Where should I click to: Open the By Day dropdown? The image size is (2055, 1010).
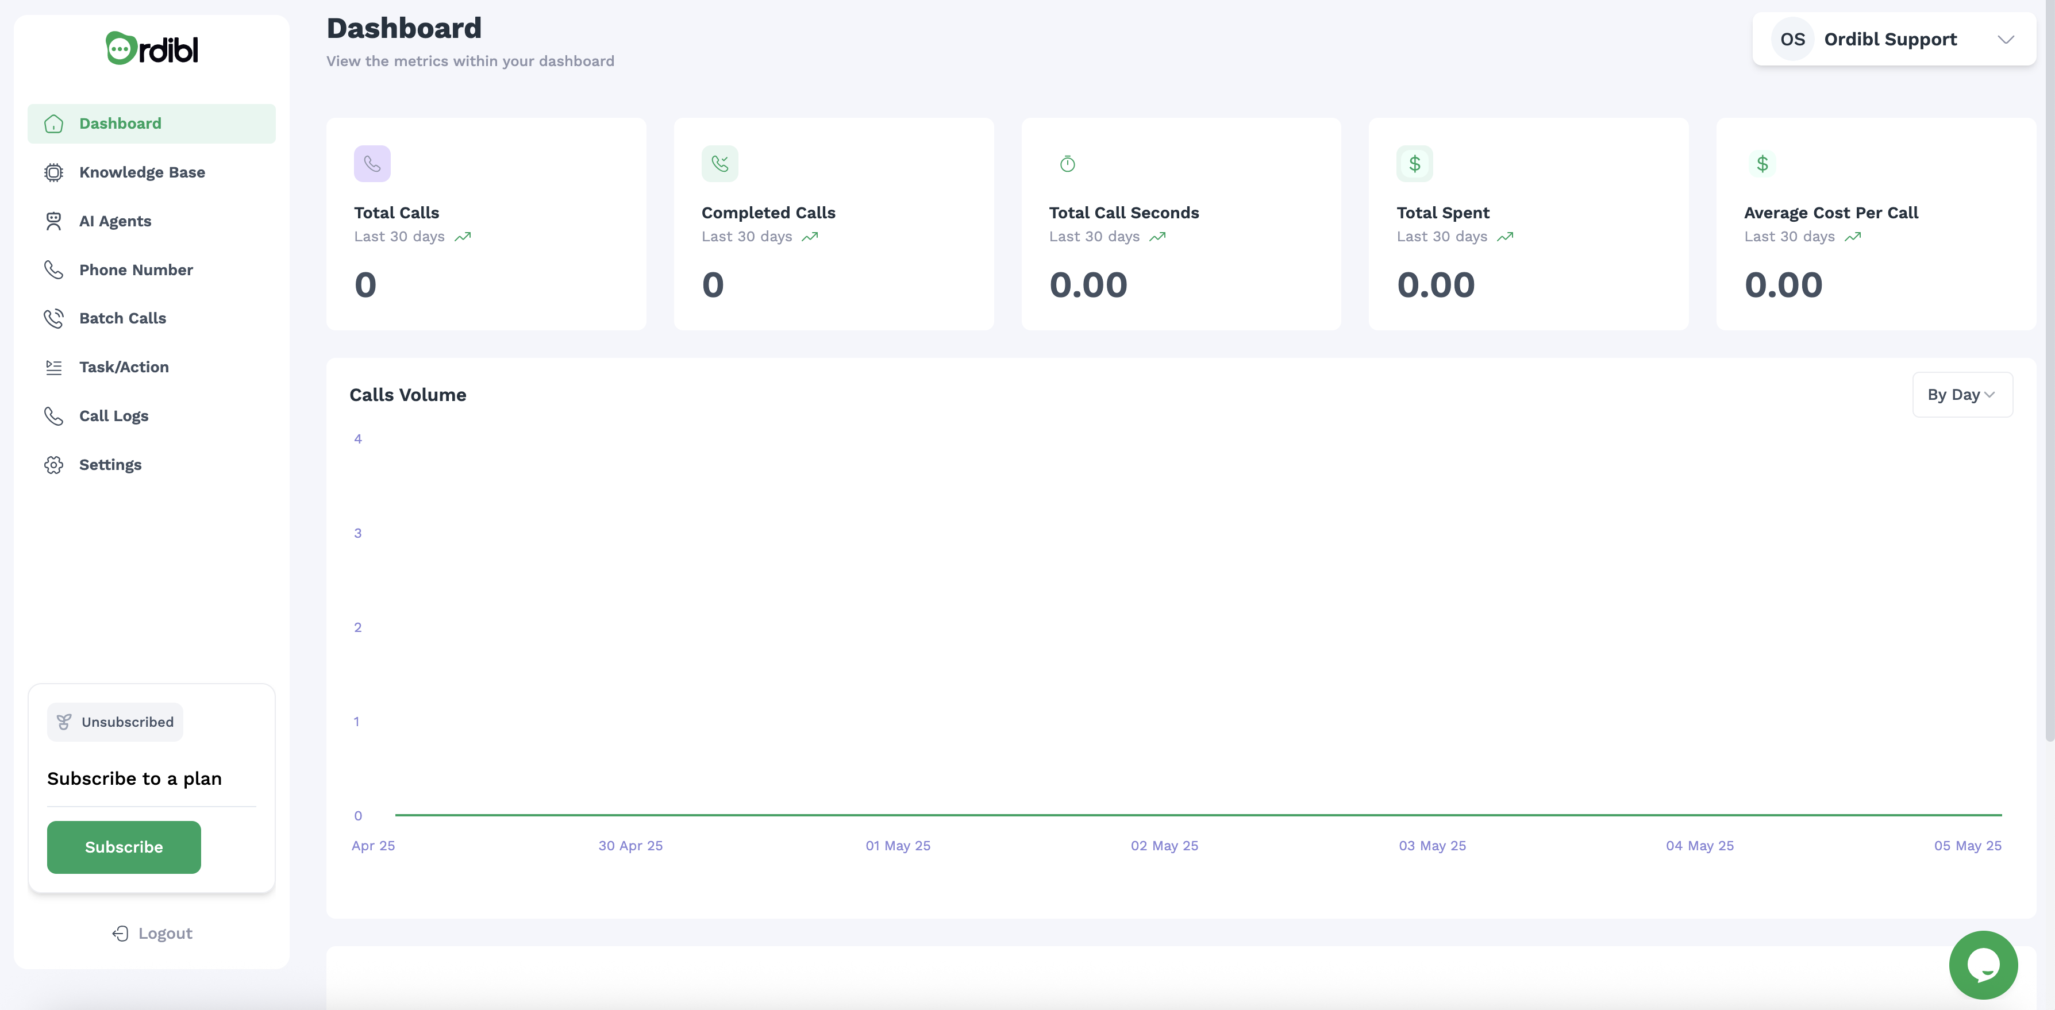[1962, 395]
